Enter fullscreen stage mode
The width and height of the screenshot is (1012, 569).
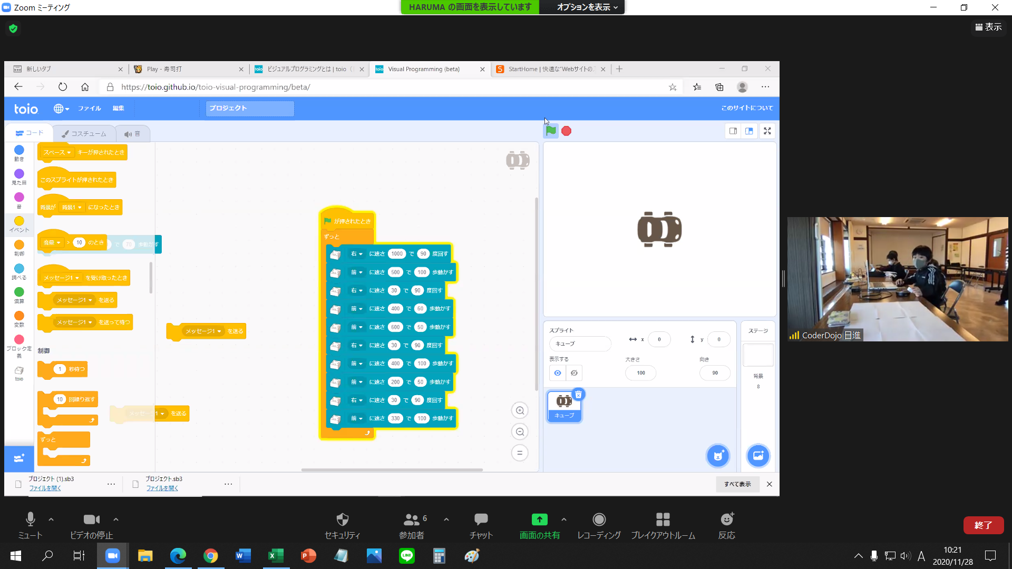[767, 131]
